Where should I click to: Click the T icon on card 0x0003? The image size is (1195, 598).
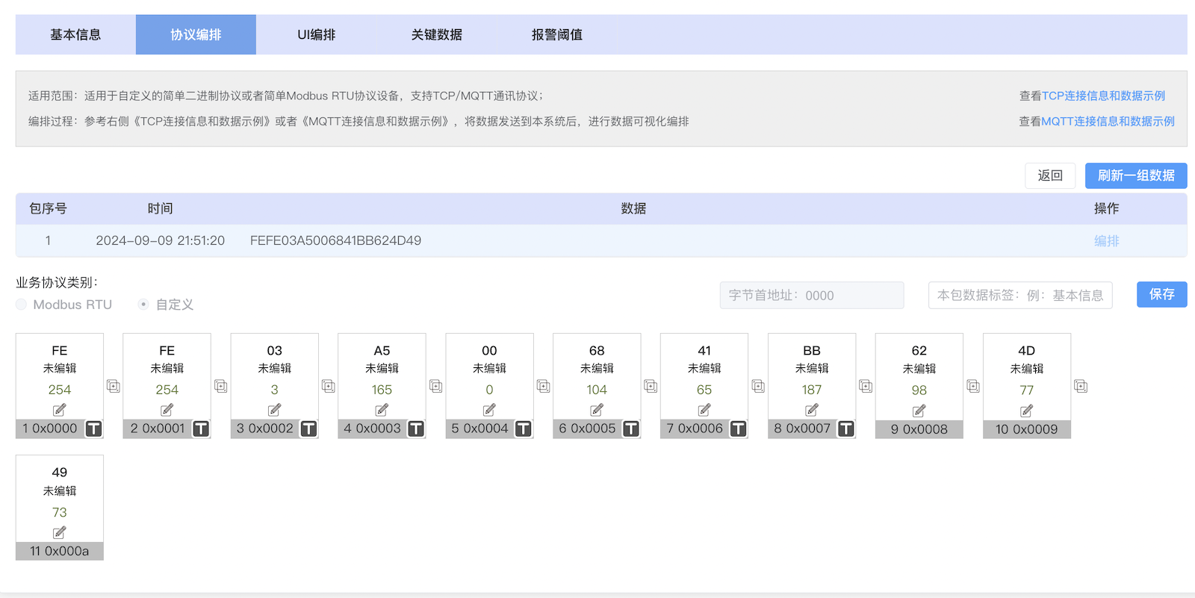pyautogui.click(x=416, y=429)
